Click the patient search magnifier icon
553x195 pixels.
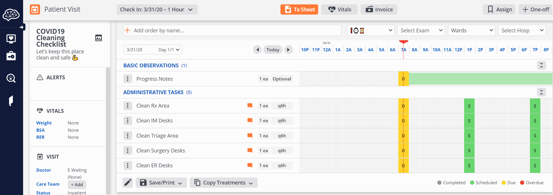pyautogui.click(x=11, y=78)
